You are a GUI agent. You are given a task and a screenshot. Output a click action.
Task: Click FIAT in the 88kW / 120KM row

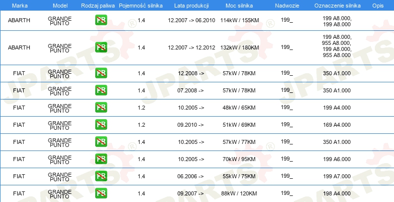coord(19,193)
